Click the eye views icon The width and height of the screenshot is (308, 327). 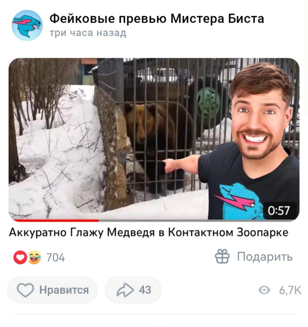point(264,290)
